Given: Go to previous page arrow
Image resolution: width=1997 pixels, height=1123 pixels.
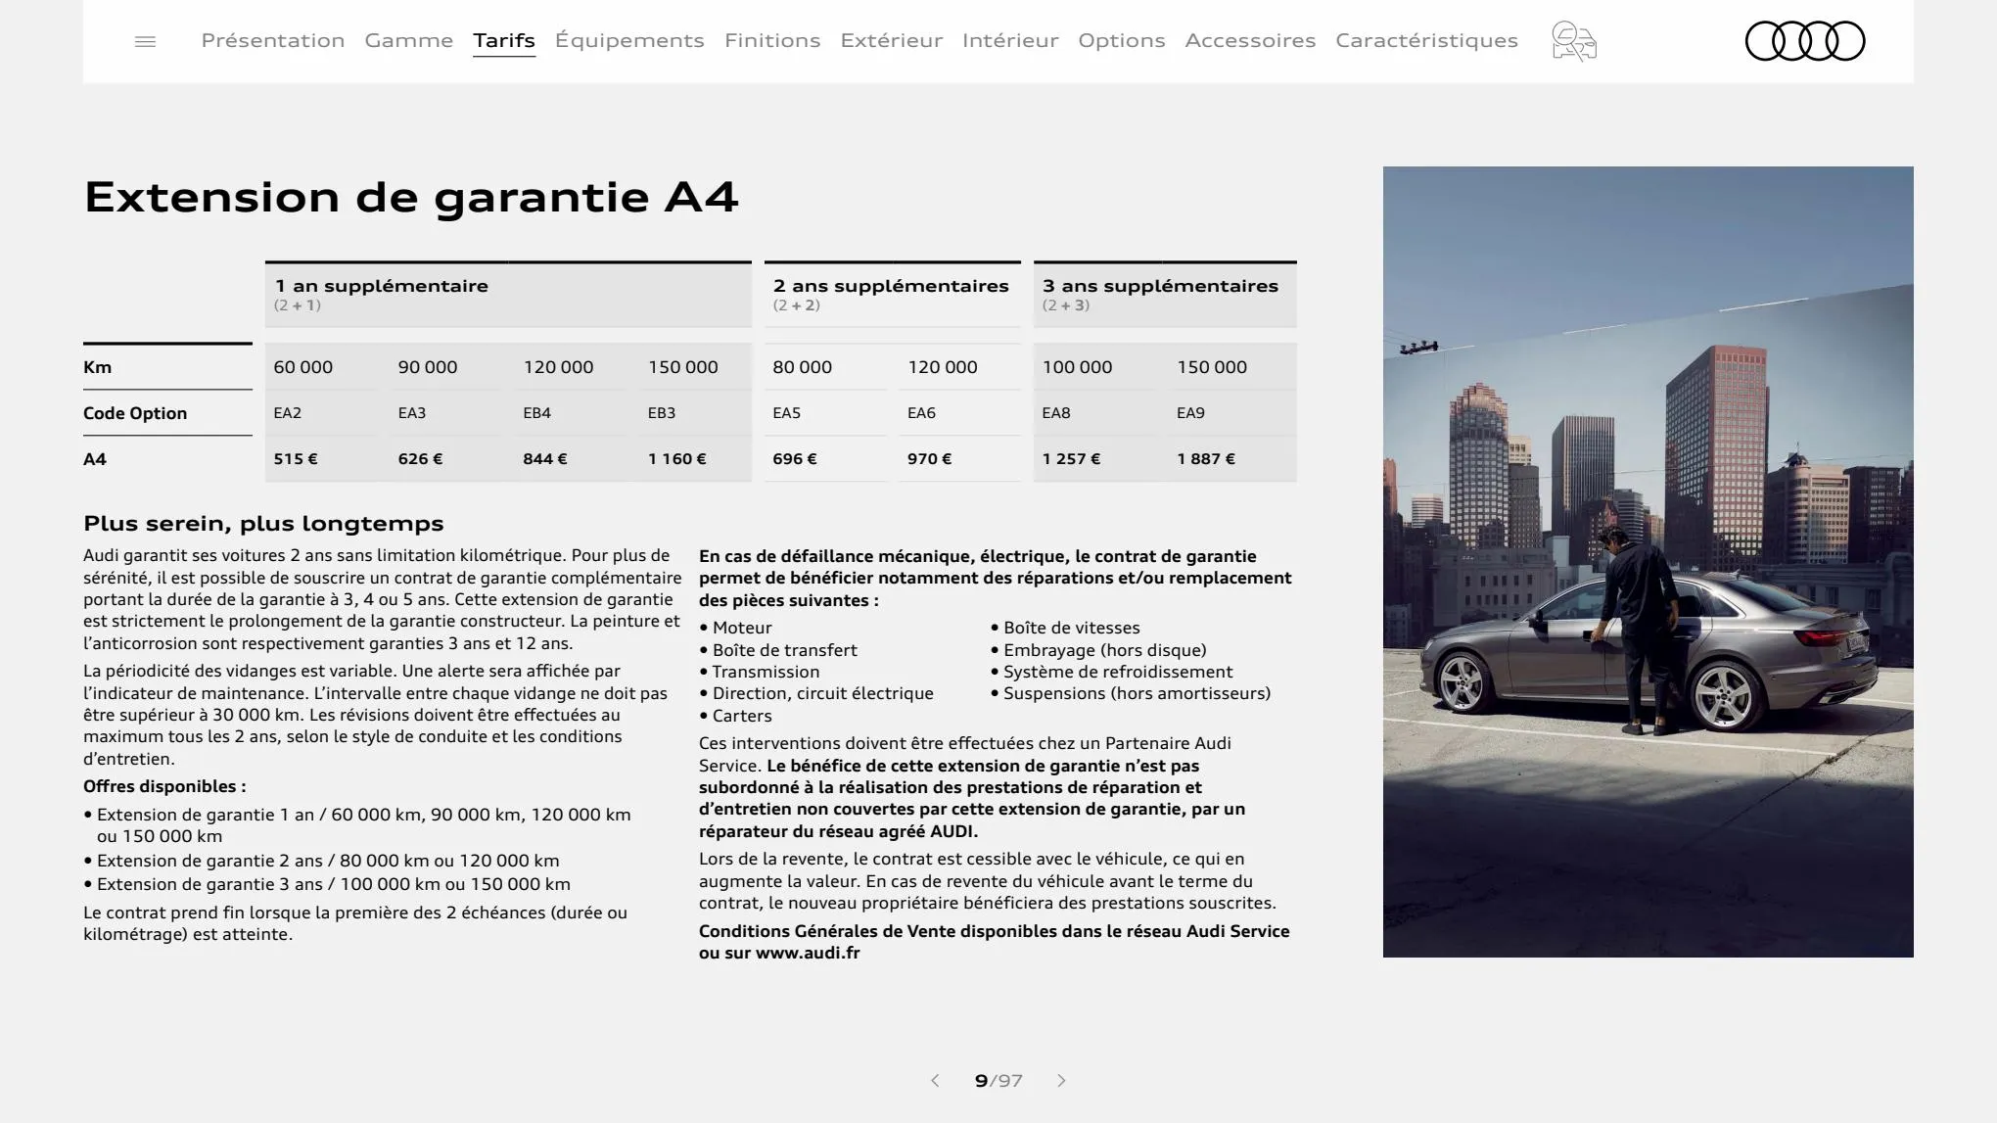Looking at the screenshot, I should point(935,1081).
